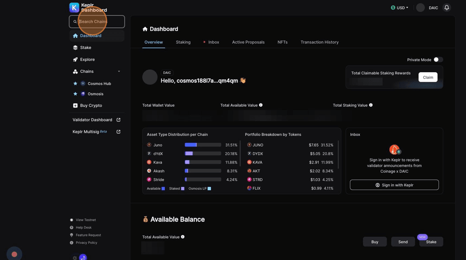Switch to the Active Proposals tab

(x=248, y=42)
